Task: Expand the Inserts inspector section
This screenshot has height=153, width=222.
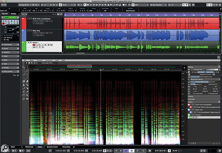Action: 10,56
